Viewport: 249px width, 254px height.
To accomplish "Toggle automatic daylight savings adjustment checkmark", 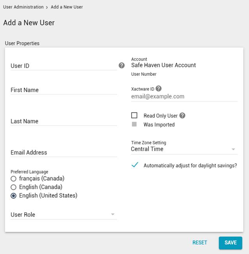I will coord(135,165).
